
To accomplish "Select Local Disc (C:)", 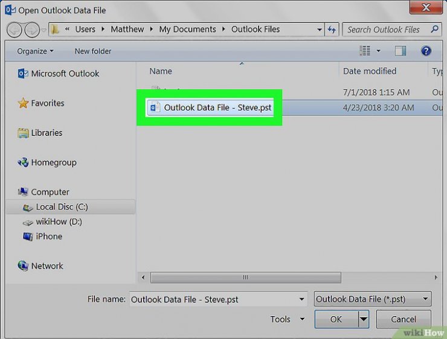I will 62,207.
